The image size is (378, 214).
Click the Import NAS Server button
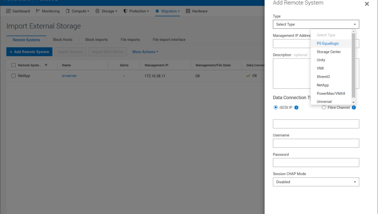point(108,52)
